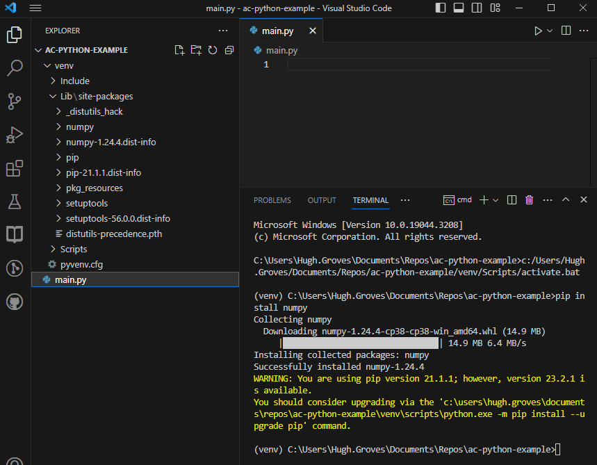Toggle the secondary side bar layout
The width and height of the screenshot is (597, 465).
477,8
